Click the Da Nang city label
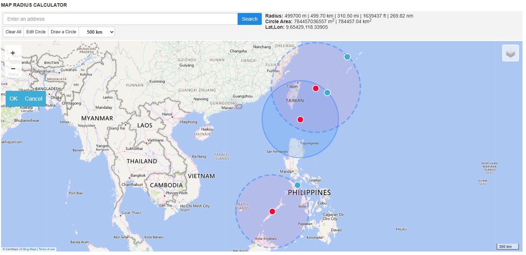The height and width of the screenshot is (255, 526). click(199, 156)
